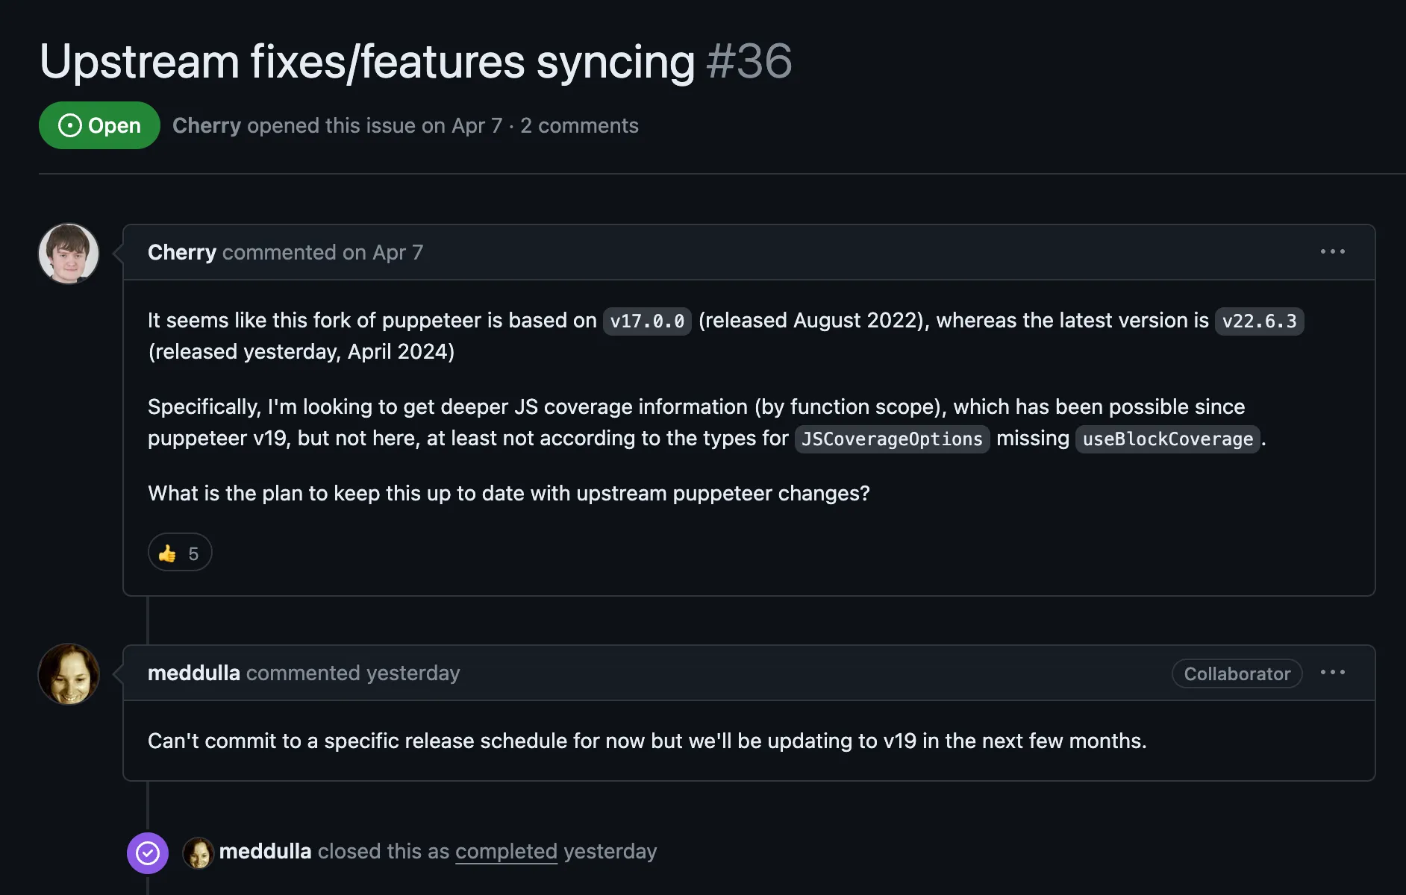Toggle the Open status badge
Image resolution: width=1406 pixels, height=895 pixels.
(x=99, y=125)
